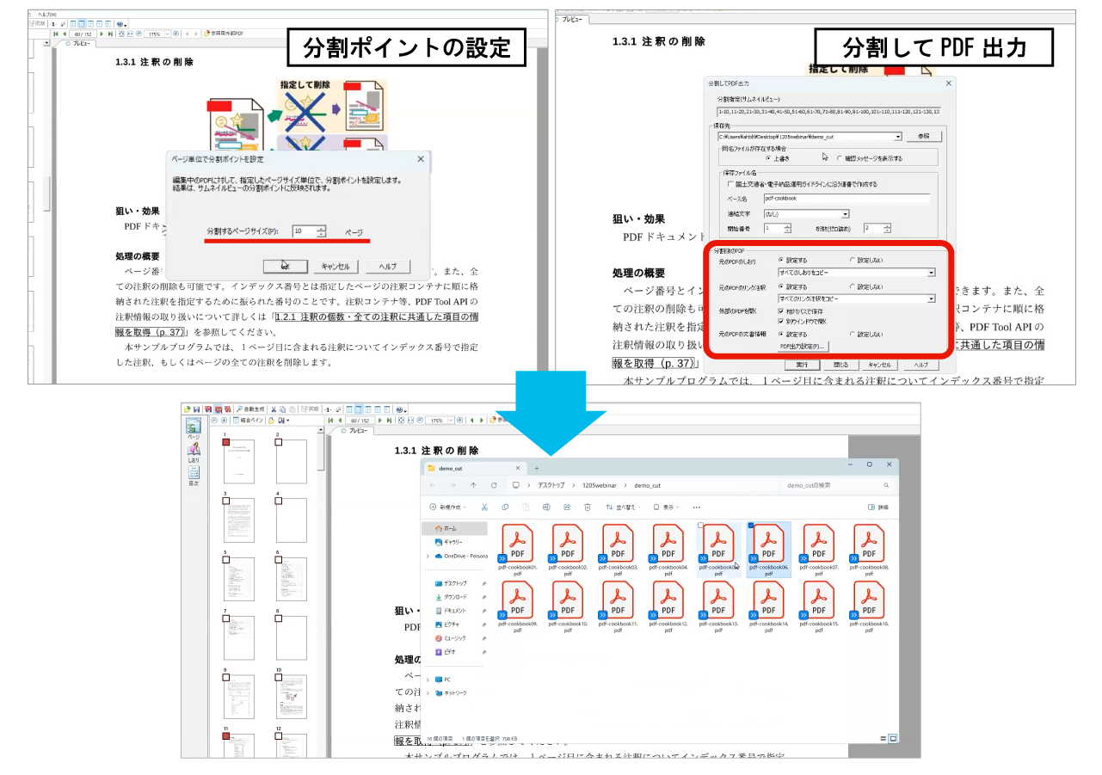
Task: Open the すべてのしおりをコピー dropdown
Action: pos(855,273)
